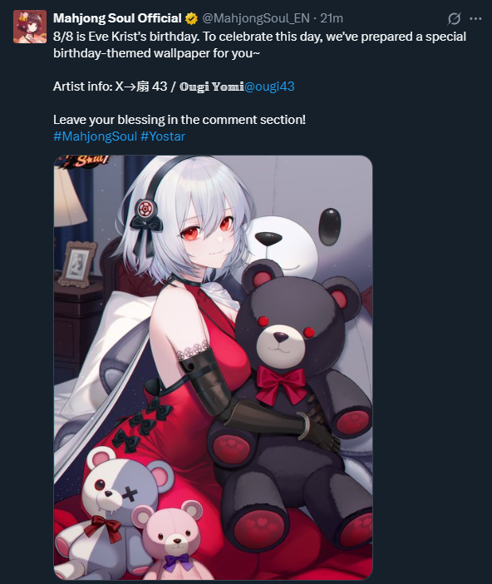Click the 'Leave your blessing' text line
The image size is (492, 584).
[x=180, y=120]
